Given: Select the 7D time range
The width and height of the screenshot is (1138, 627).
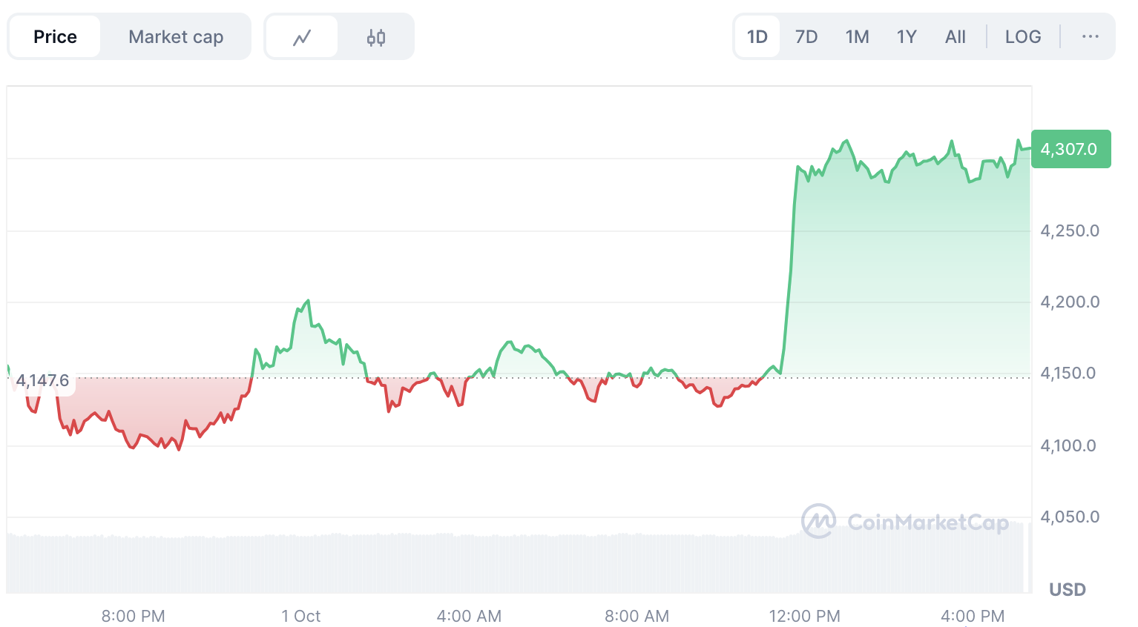Looking at the screenshot, I should (806, 37).
